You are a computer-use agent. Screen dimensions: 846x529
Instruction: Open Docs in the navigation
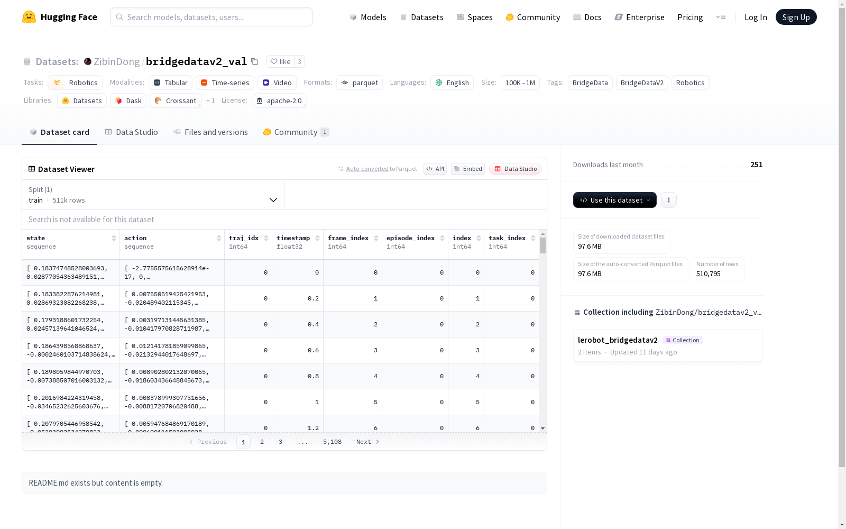587,17
